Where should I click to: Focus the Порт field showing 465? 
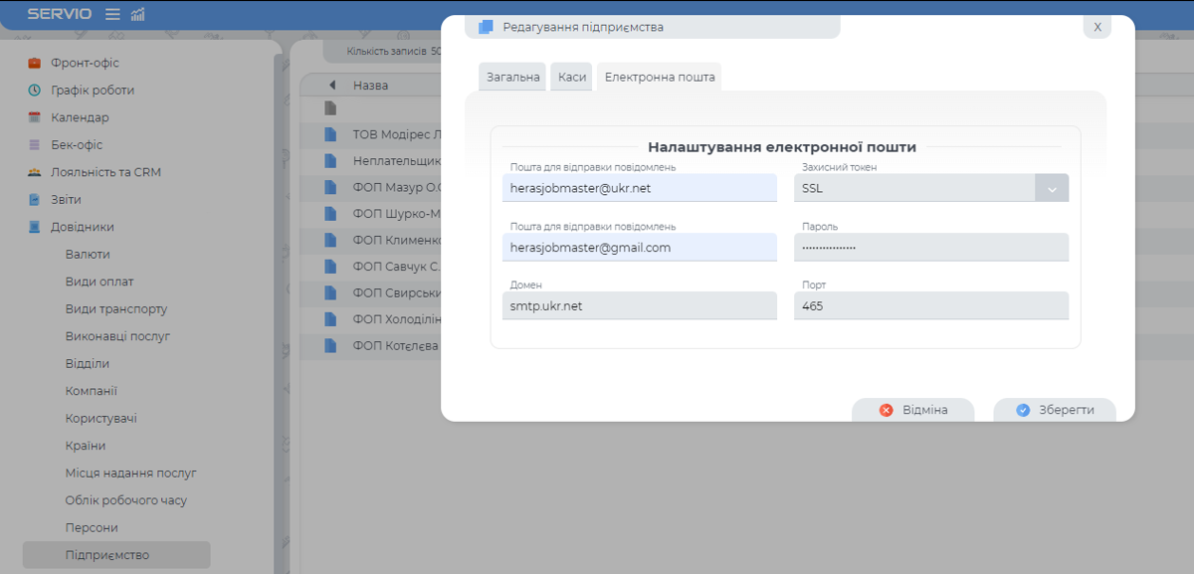[930, 306]
